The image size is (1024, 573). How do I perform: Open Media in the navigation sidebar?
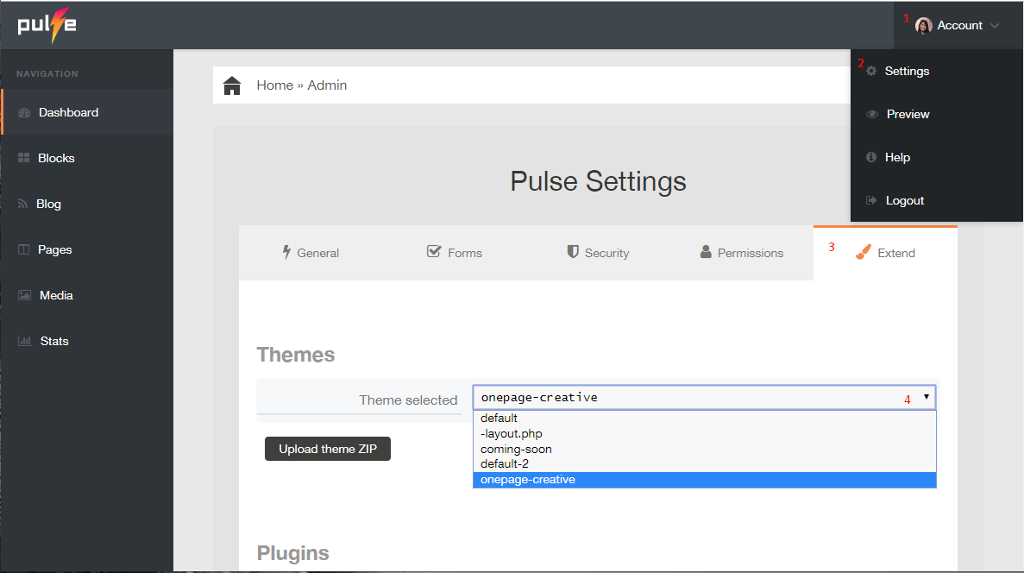pos(56,295)
